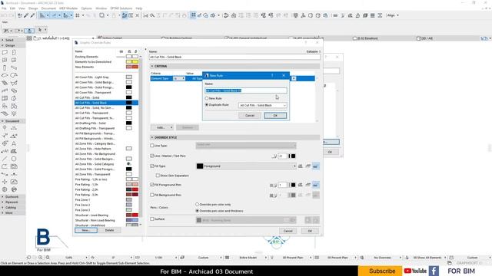Open the Align dropdown in toolbar
The width and height of the screenshot is (492, 276).
pyautogui.click(x=393, y=15)
